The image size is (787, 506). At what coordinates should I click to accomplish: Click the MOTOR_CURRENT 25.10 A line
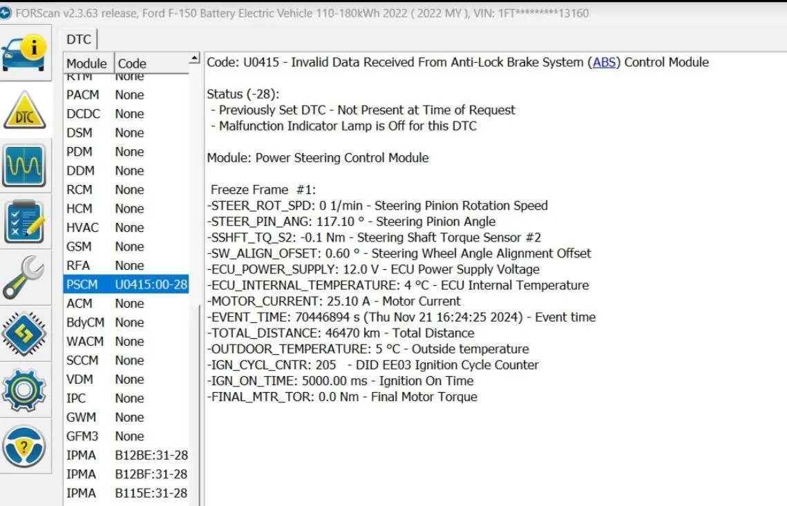point(334,302)
